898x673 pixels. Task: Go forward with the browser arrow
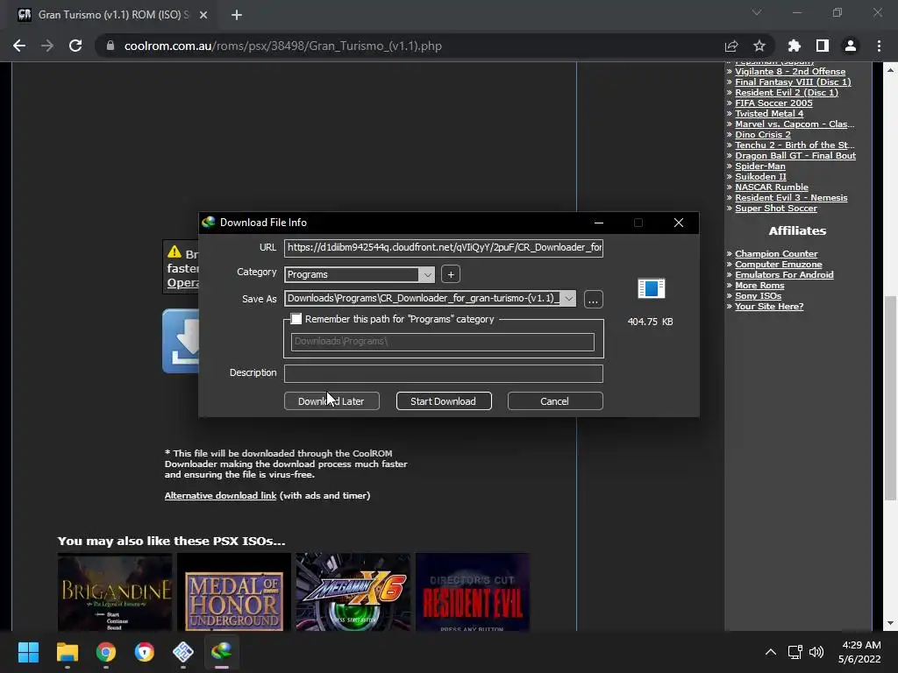(x=47, y=46)
